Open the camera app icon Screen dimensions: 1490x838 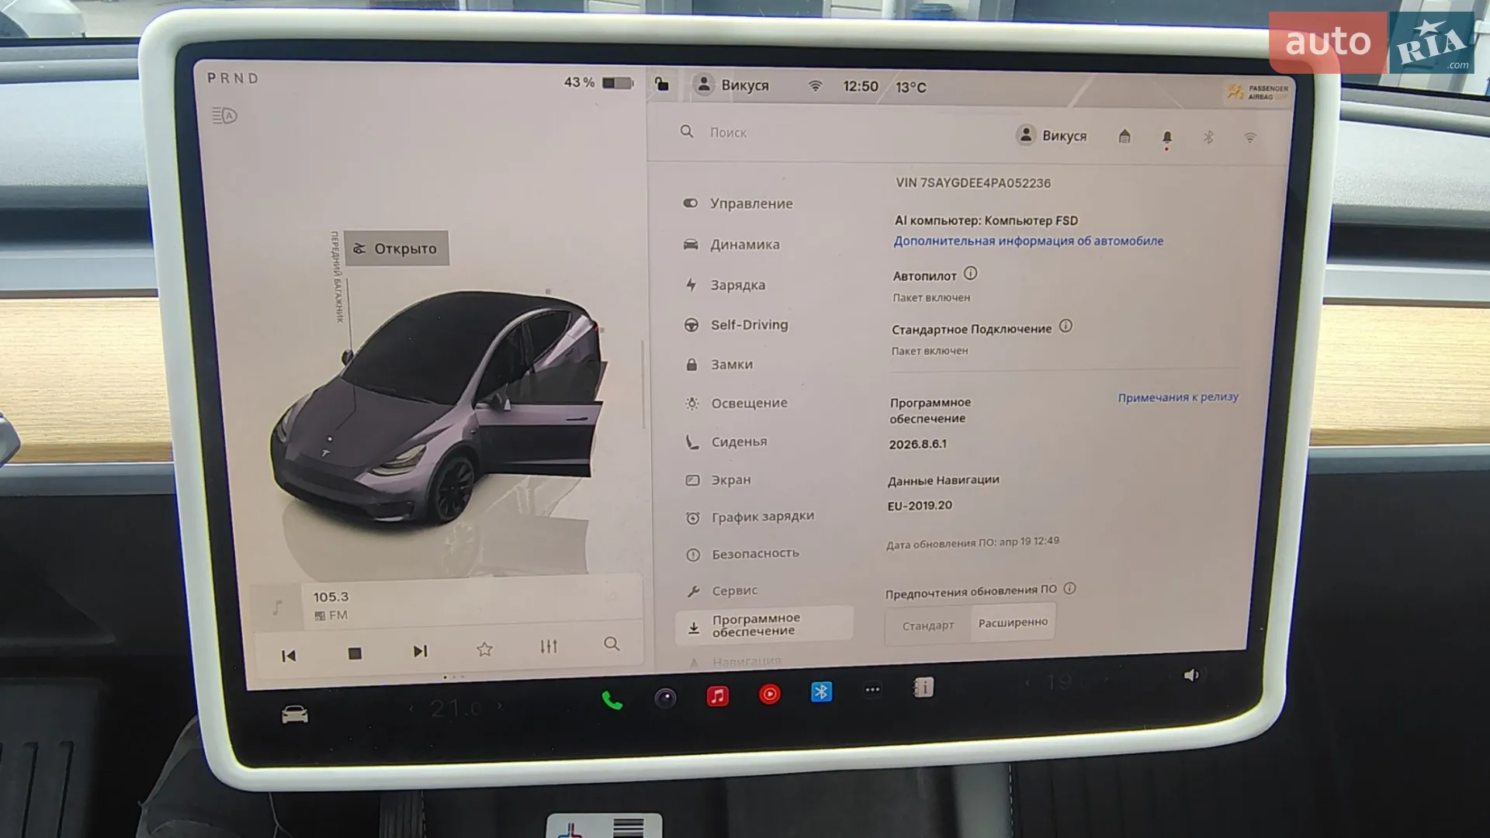(x=665, y=699)
